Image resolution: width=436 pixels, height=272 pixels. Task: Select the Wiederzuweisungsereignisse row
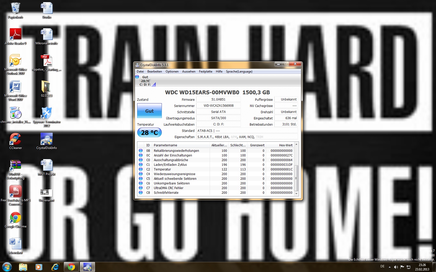click(x=216, y=174)
